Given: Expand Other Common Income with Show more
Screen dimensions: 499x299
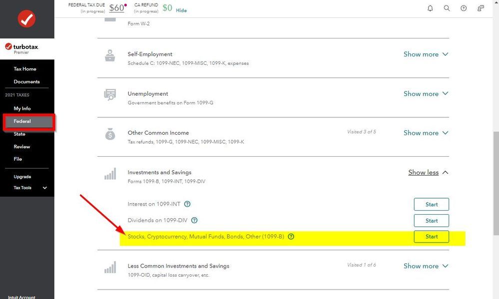Looking at the screenshot, I should tap(426, 133).
